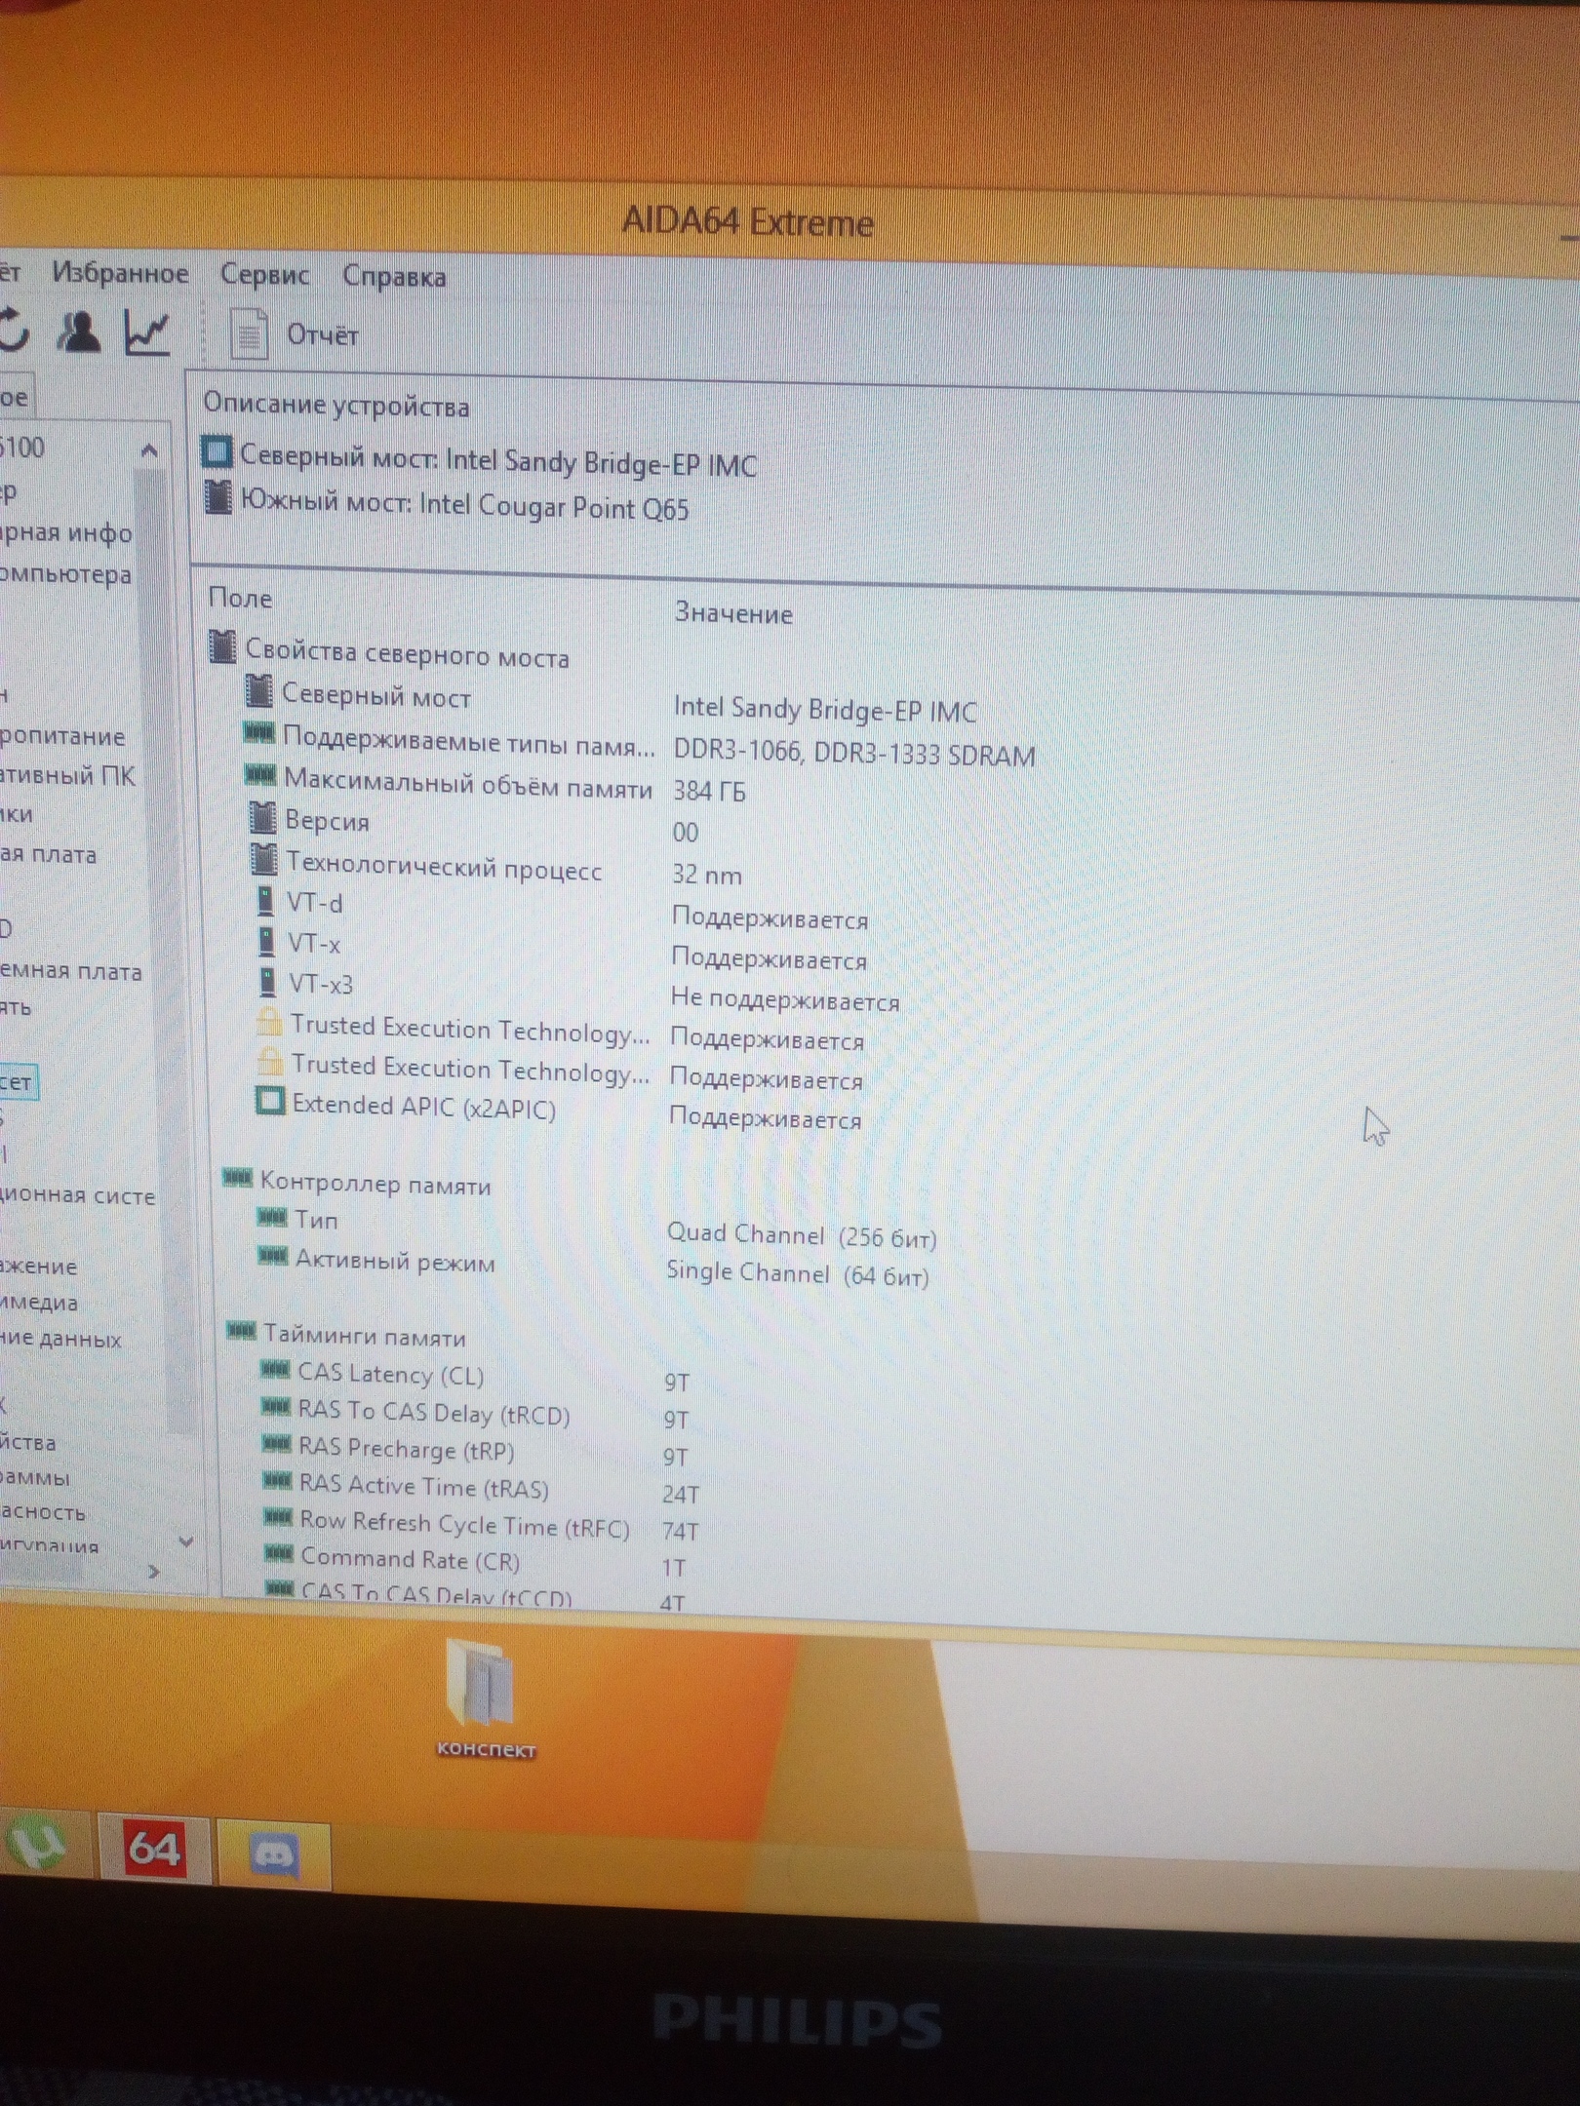The width and height of the screenshot is (1580, 2106).
Task: Click the VT-x3 row icon
Action: pyautogui.click(x=267, y=982)
